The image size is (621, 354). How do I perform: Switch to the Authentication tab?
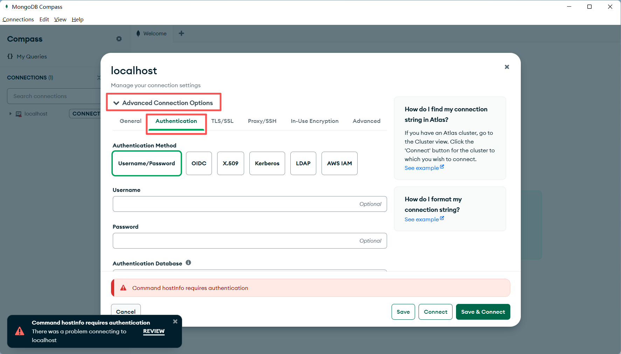(176, 121)
